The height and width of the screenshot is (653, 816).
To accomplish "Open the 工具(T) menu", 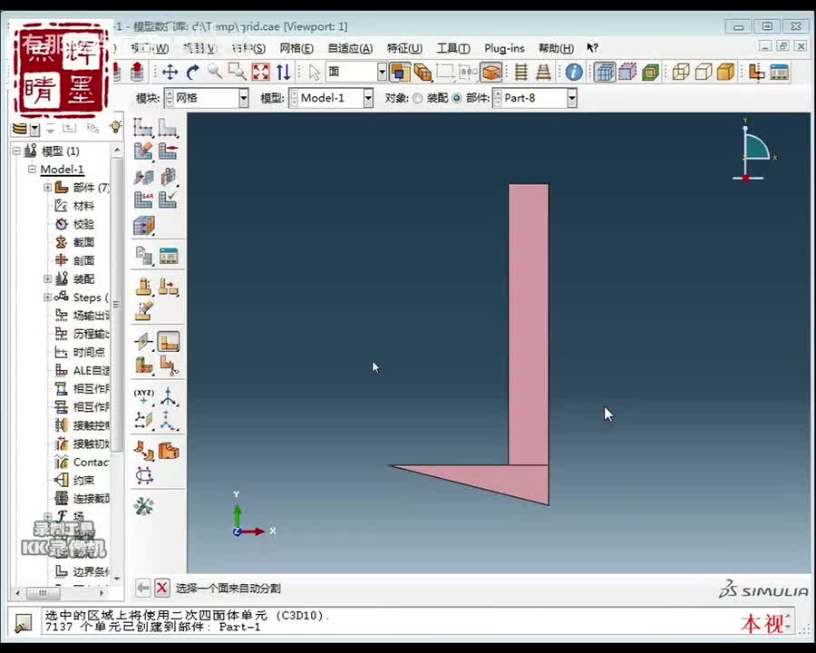I will (x=453, y=48).
